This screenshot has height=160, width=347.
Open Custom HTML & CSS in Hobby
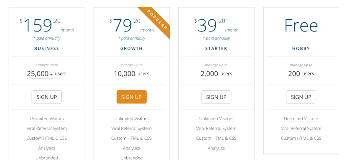(301, 138)
